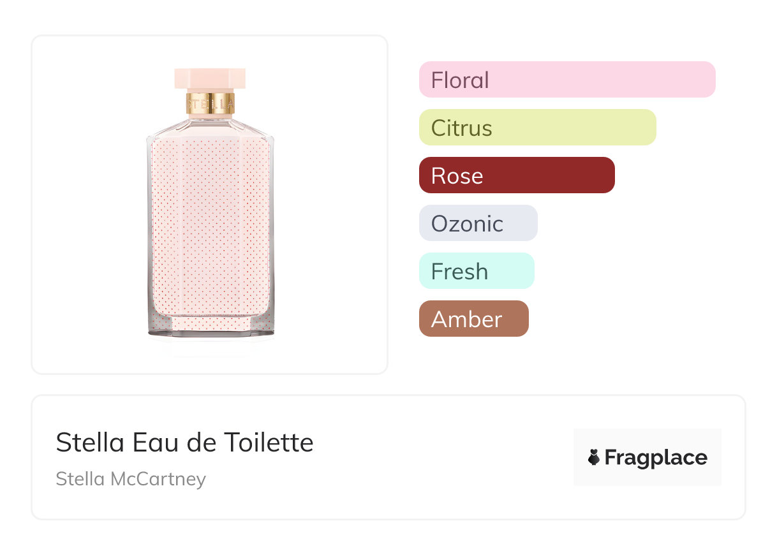
Task: Click the clear glass base of the bottle
Action: point(210,327)
